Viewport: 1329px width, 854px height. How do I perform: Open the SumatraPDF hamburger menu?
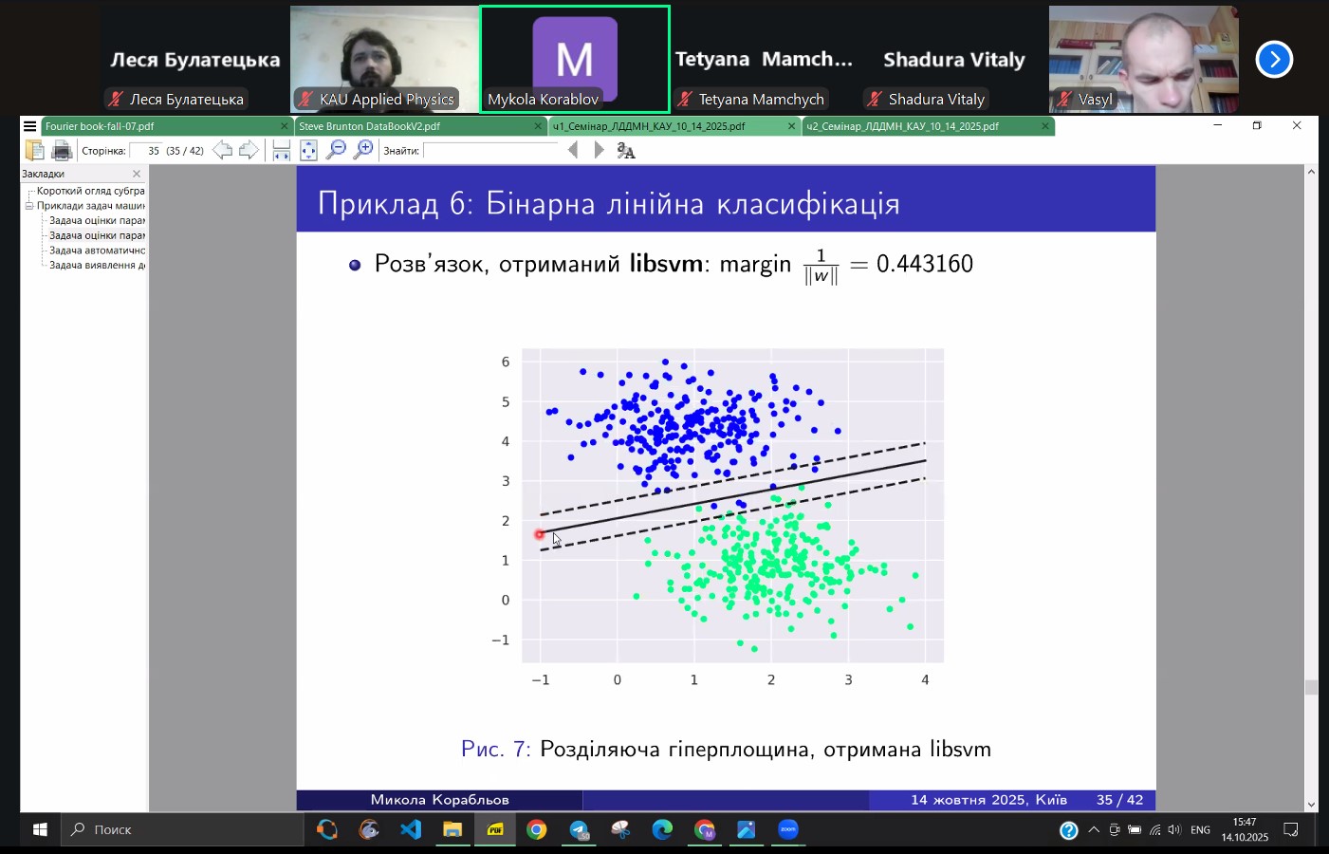point(29,126)
